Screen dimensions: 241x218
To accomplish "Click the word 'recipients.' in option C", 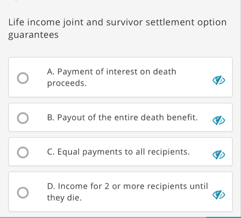I will [x=169, y=152].
